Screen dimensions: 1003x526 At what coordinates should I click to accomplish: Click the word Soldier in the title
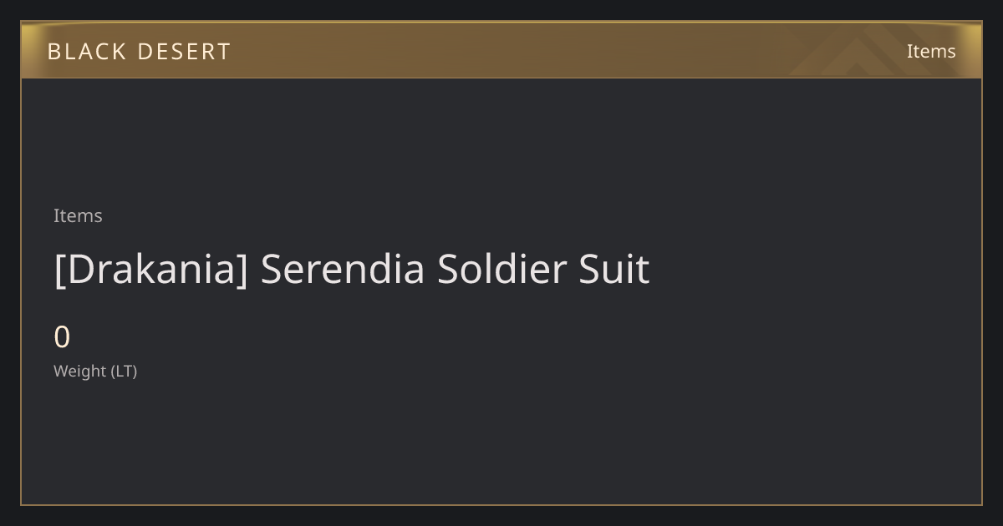[501, 269]
